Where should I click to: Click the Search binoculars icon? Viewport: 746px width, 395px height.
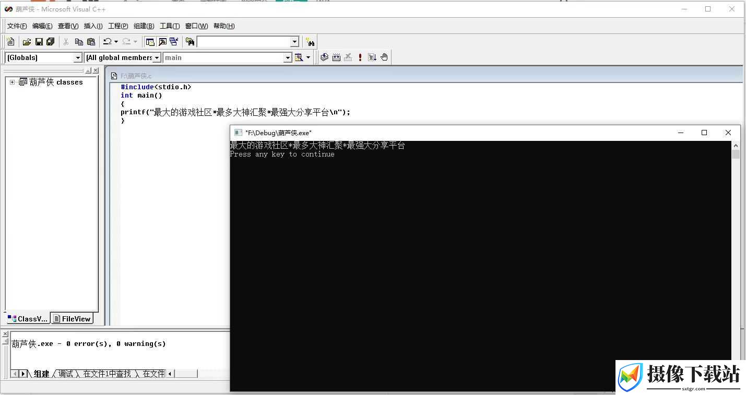(310, 42)
